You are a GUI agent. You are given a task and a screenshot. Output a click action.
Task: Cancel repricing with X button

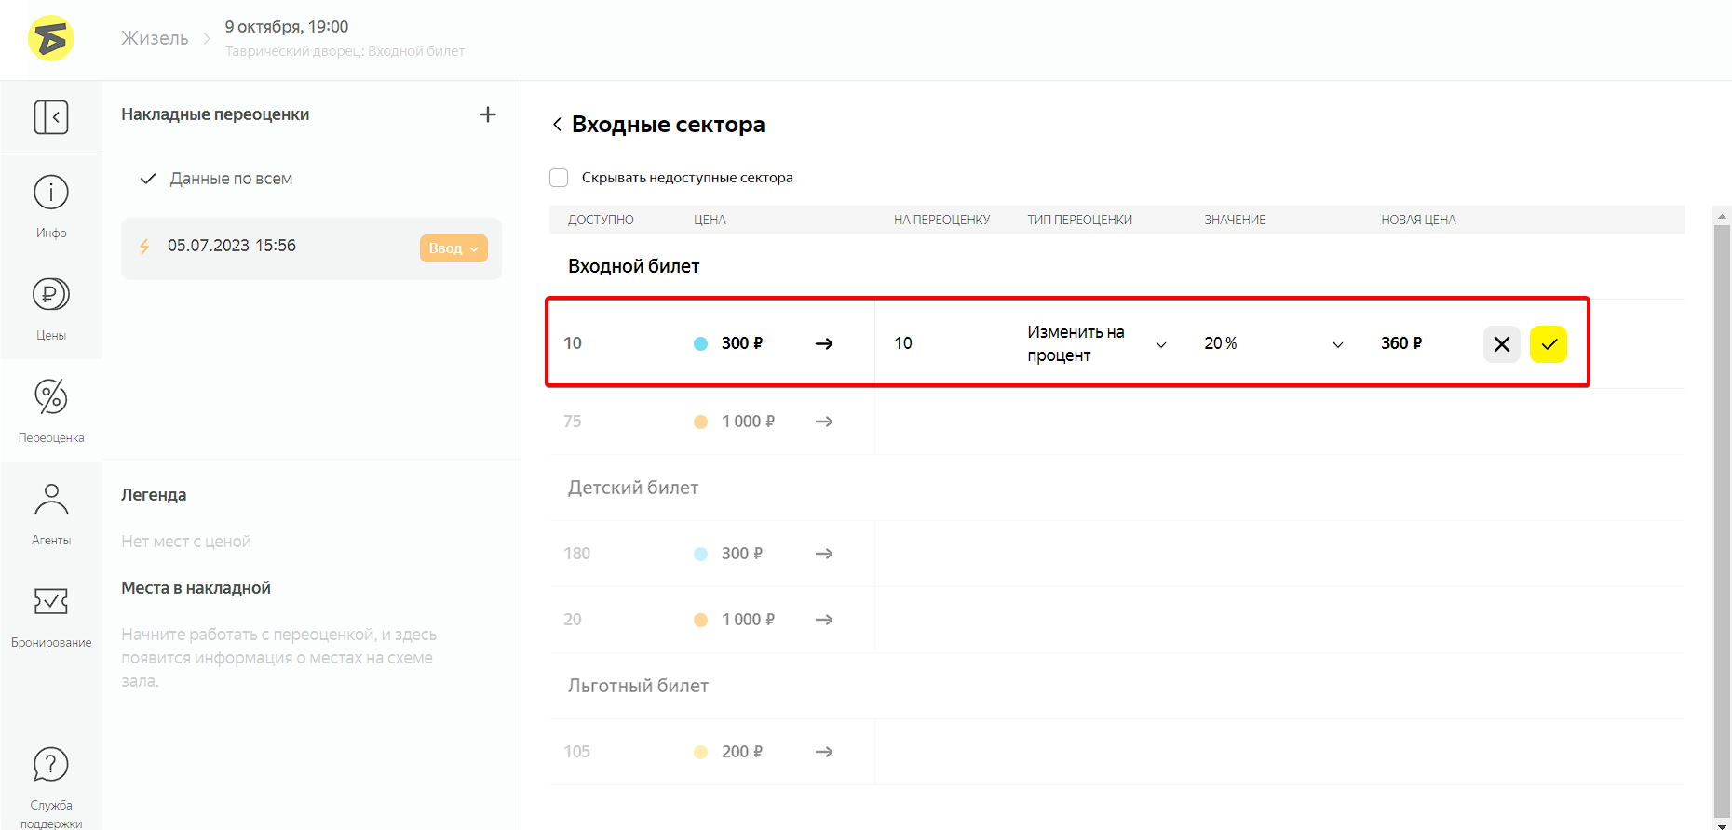pos(1501,344)
